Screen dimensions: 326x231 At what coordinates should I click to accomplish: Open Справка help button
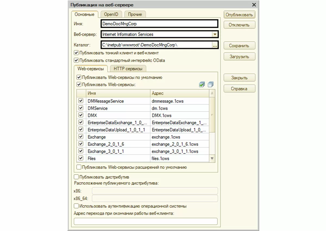click(x=239, y=89)
